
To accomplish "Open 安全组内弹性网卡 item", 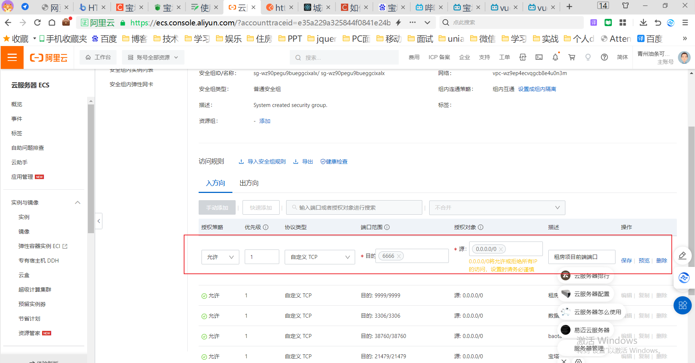I will (x=131, y=84).
